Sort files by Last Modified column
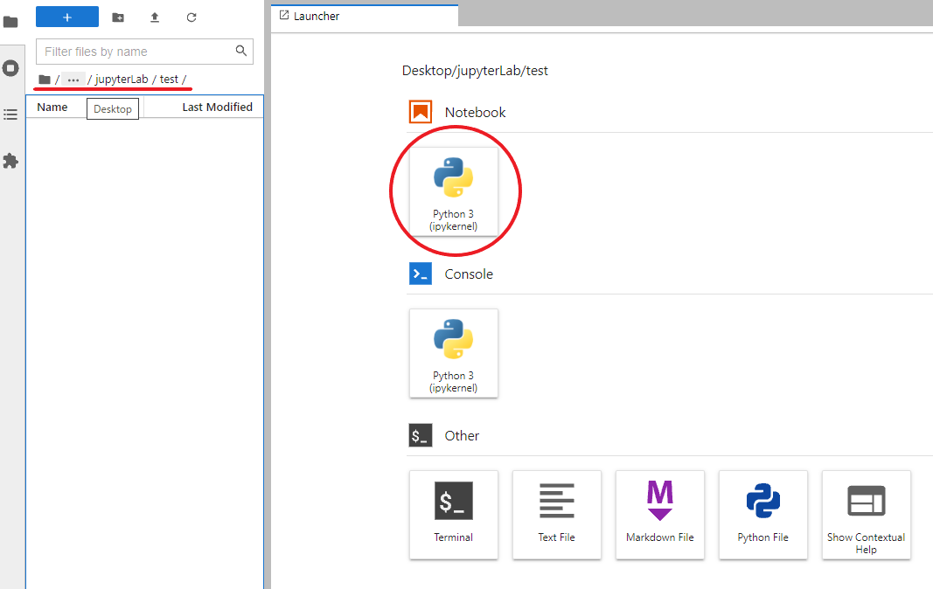The width and height of the screenshot is (933, 589). pos(217,107)
